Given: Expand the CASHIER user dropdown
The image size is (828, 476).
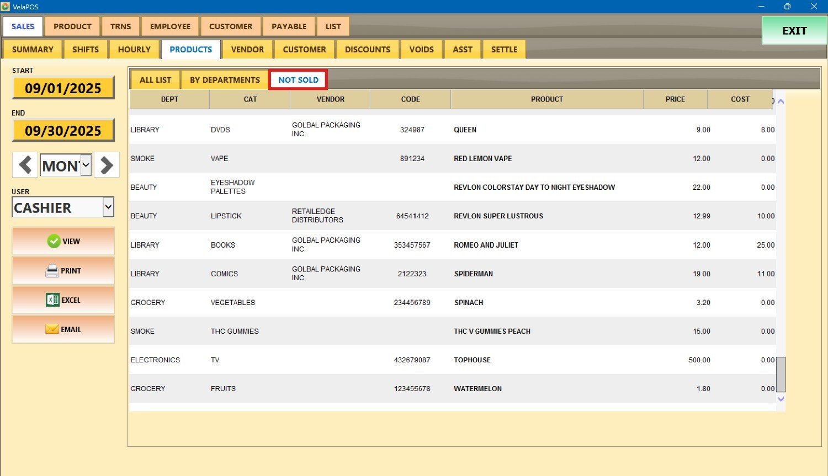Looking at the screenshot, I should tap(108, 207).
